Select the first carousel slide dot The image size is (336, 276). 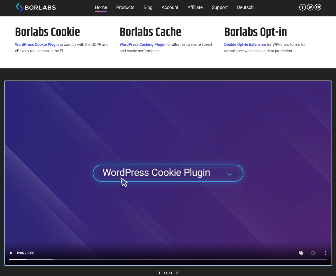[x=166, y=273]
